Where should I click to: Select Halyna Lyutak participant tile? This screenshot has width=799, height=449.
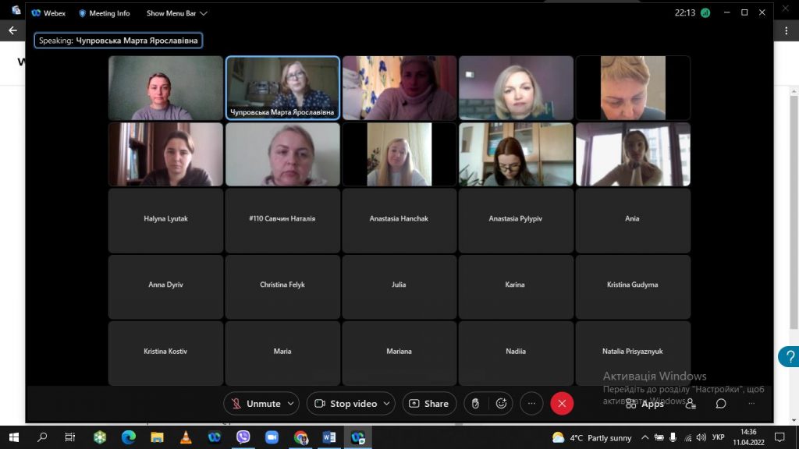point(165,220)
